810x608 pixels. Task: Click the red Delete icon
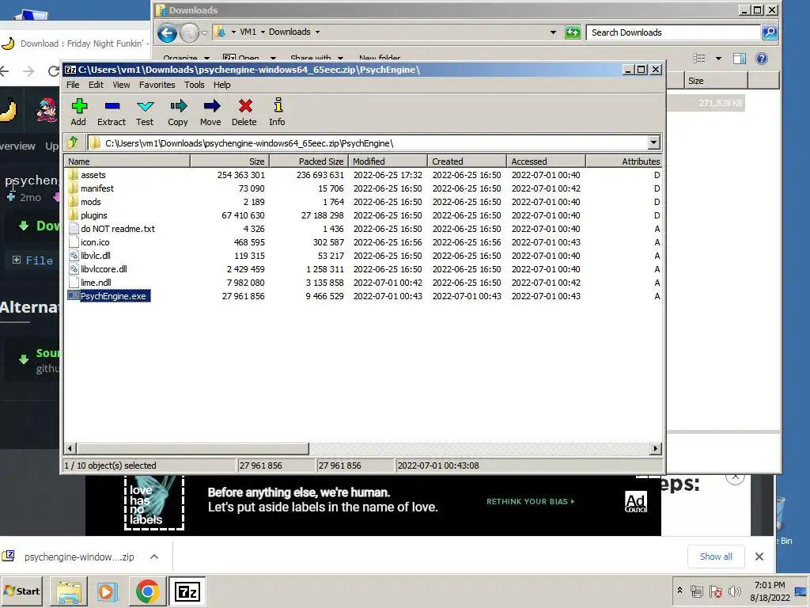pyautogui.click(x=244, y=112)
